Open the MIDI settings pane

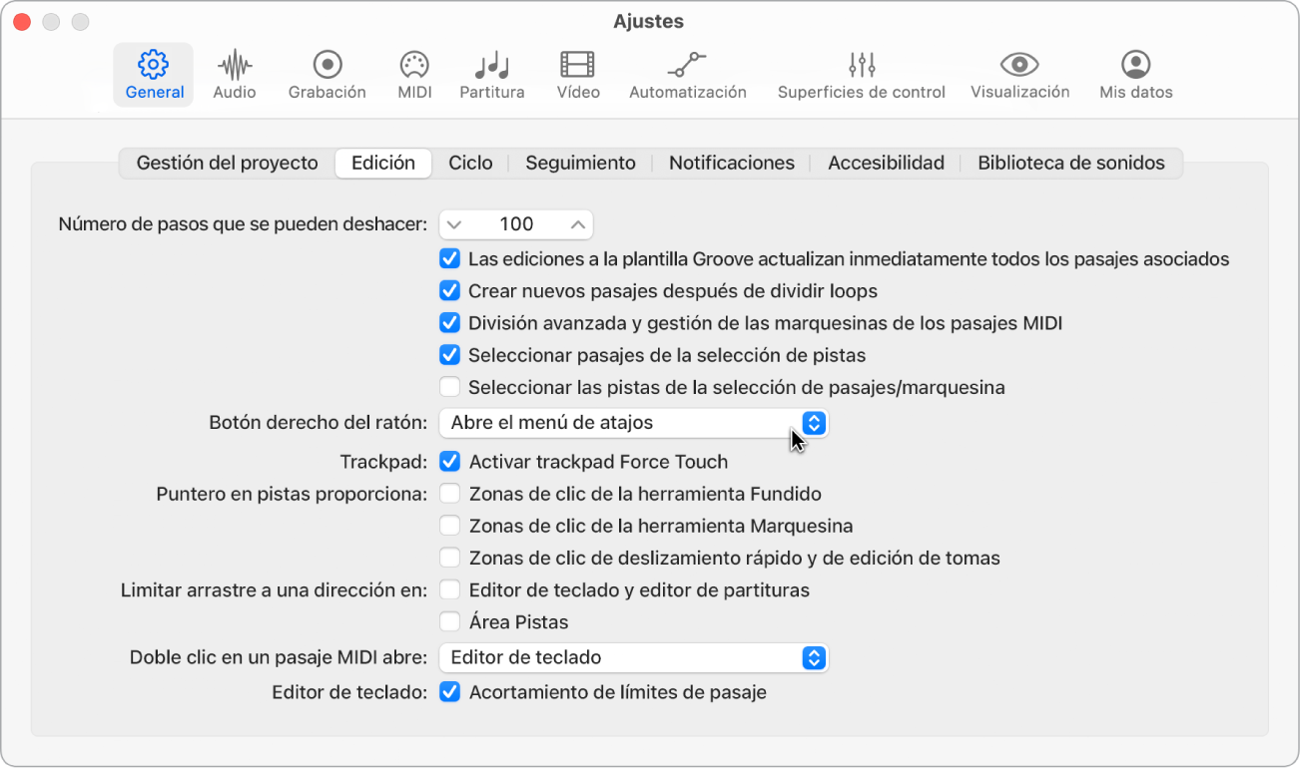click(x=414, y=75)
